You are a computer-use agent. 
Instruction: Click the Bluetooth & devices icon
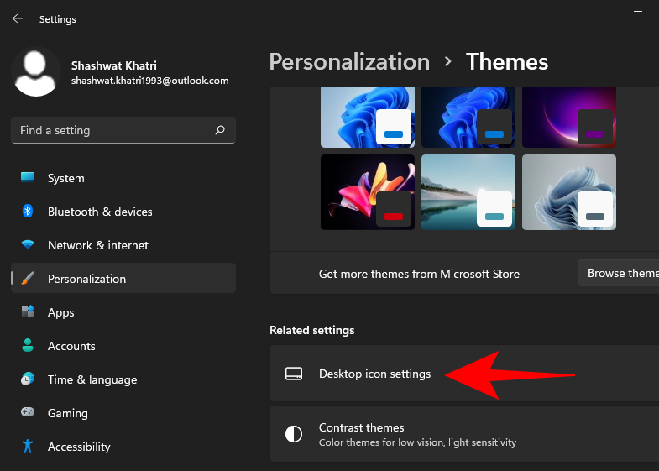coord(28,212)
